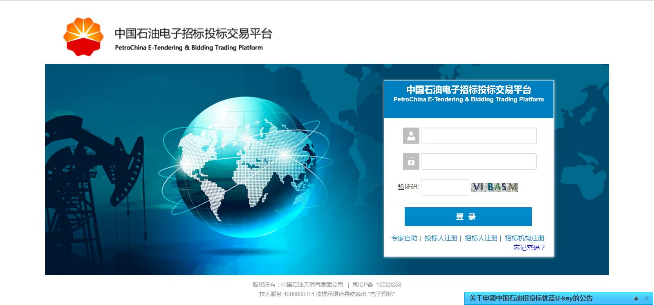The height and width of the screenshot is (305, 654).
Task: Open the 招标机构注册 link
Action: (524, 238)
